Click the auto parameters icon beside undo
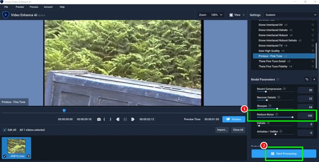Screen dimensions: 319x162 [x=314, y=79]
